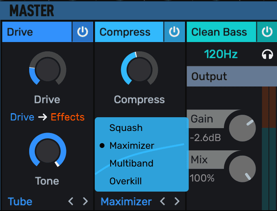Screen dimensions: 277x211
Task: Click the 120Hz Clean Bass frequency
Action: [221, 54]
